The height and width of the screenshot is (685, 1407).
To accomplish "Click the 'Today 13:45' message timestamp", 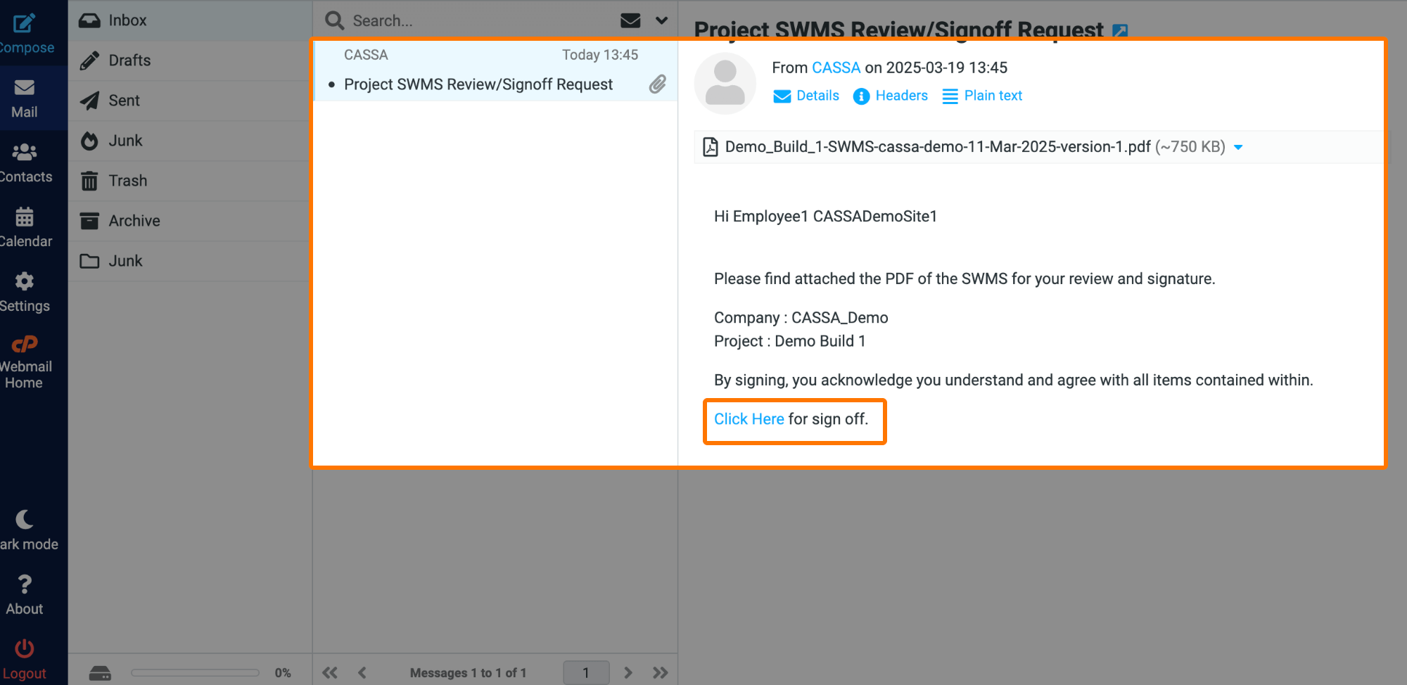I will 600,55.
